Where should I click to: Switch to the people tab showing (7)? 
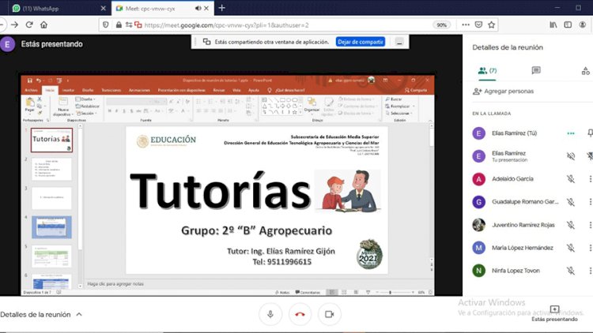click(x=488, y=70)
